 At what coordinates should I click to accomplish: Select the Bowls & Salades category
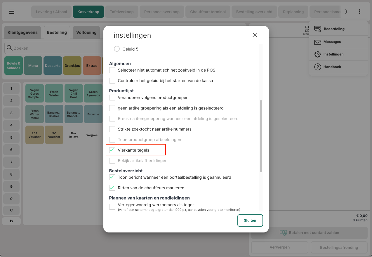[14, 66]
